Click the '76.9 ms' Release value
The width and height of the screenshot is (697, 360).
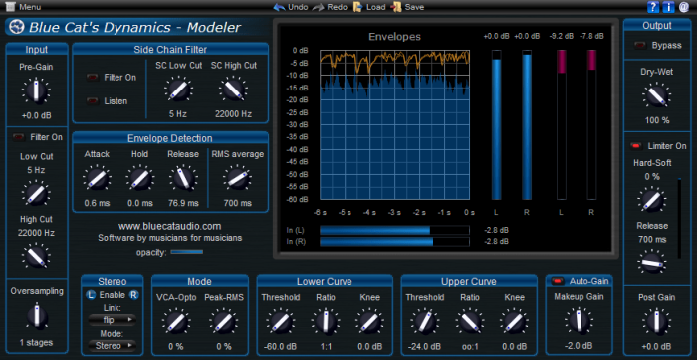pos(183,203)
